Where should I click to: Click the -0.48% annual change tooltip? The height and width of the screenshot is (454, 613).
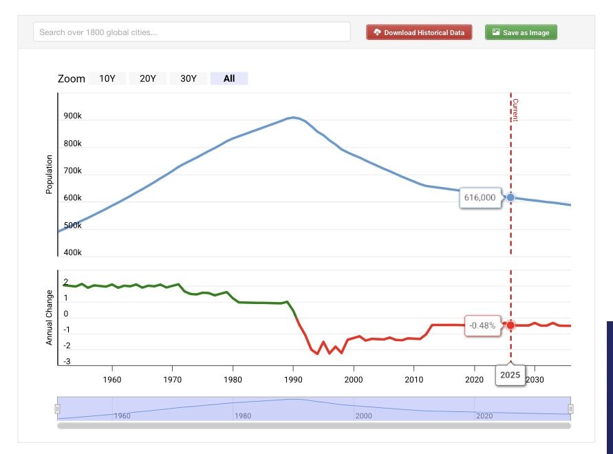[482, 325]
